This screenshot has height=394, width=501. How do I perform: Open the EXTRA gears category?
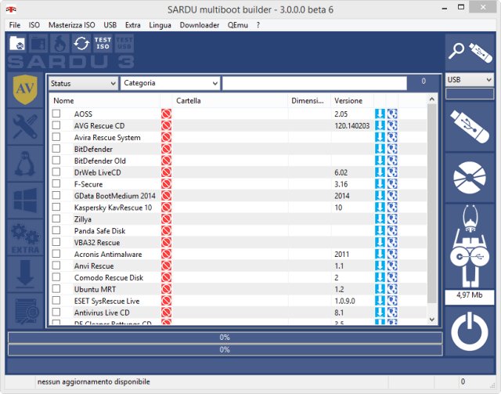25,237
